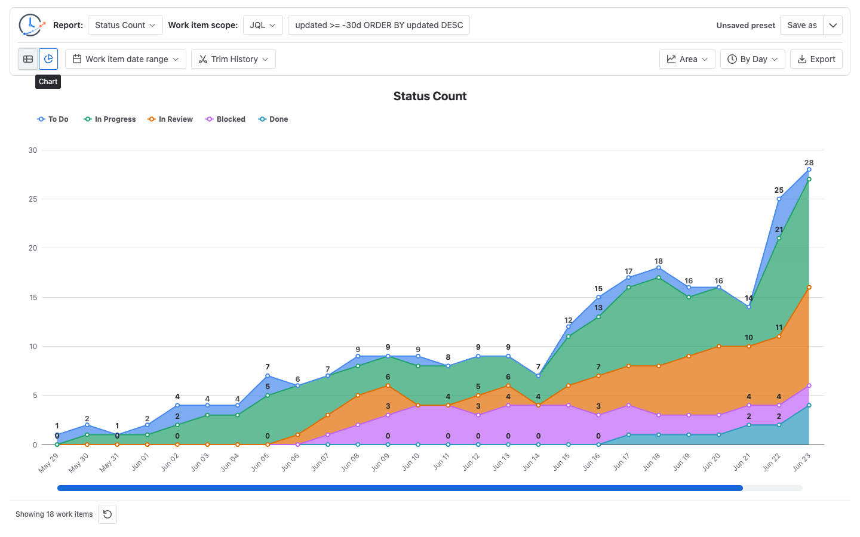
Task: Click the 18 data point on Jun 18
Action: (659, 268)
